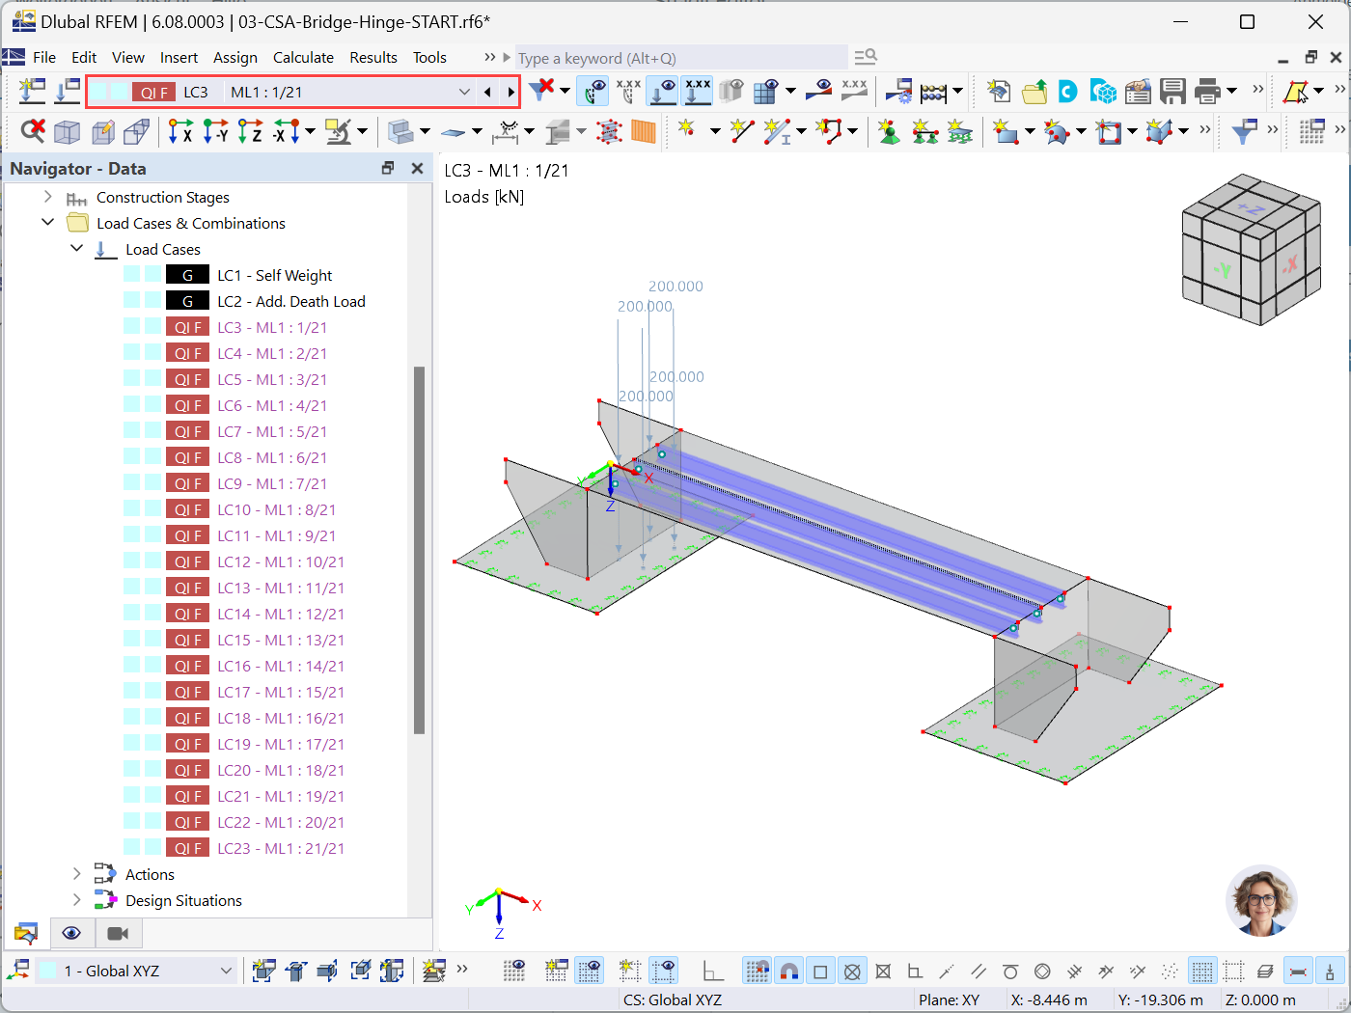Screen dimensions: 1351x1013
Task: Click the delete filter funnel icon
Action: tap(541, 91)
